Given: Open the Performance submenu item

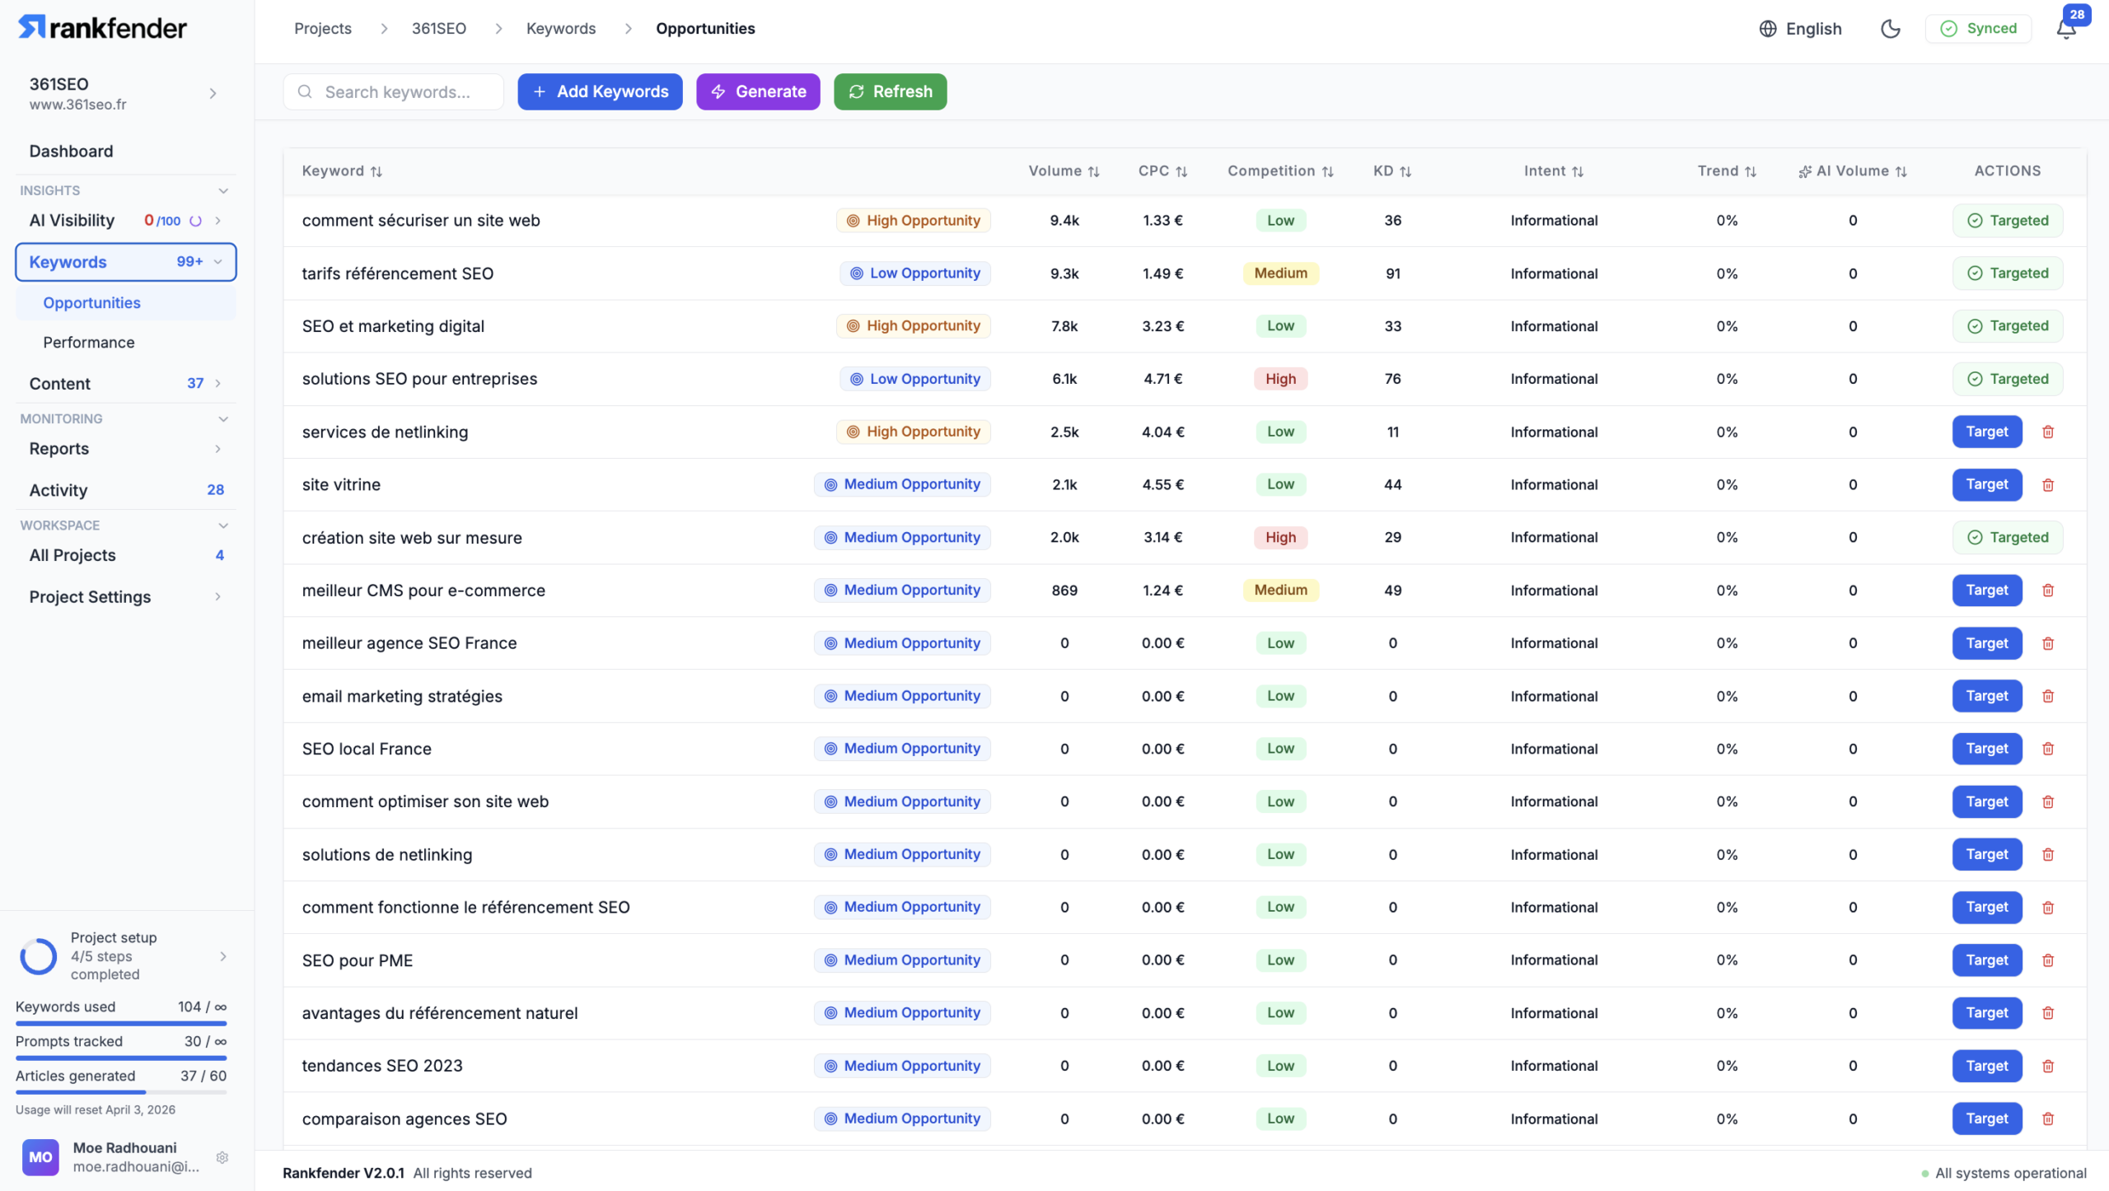Looking at the screenshot, I should 89,342.
